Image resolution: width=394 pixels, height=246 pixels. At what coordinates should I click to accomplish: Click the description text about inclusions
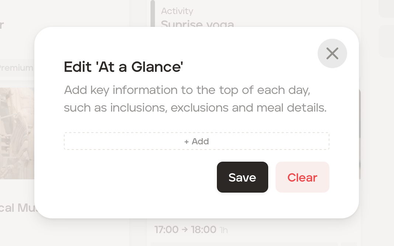click(x=195, y=99)
